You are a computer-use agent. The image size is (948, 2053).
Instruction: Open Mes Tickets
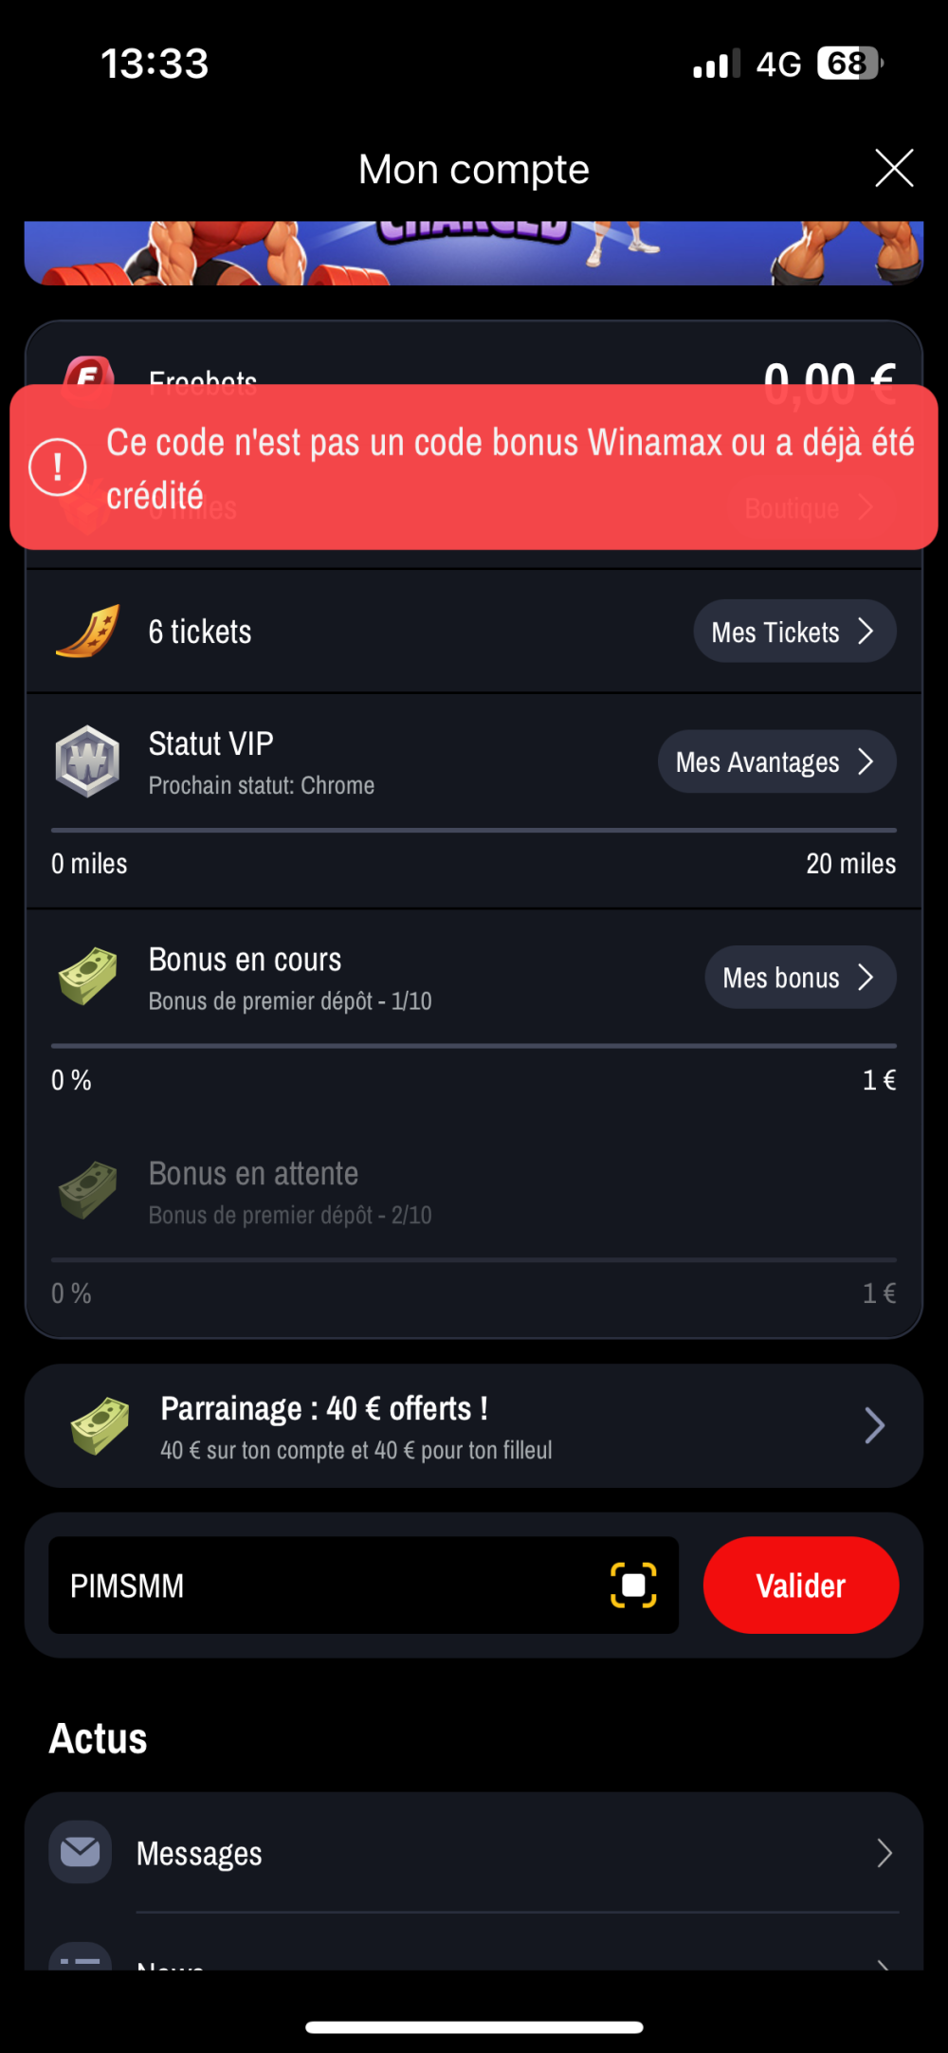(x=794, y=632)
